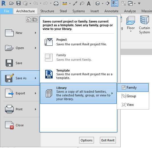Click the Undo arrow icon

point(36,3)
